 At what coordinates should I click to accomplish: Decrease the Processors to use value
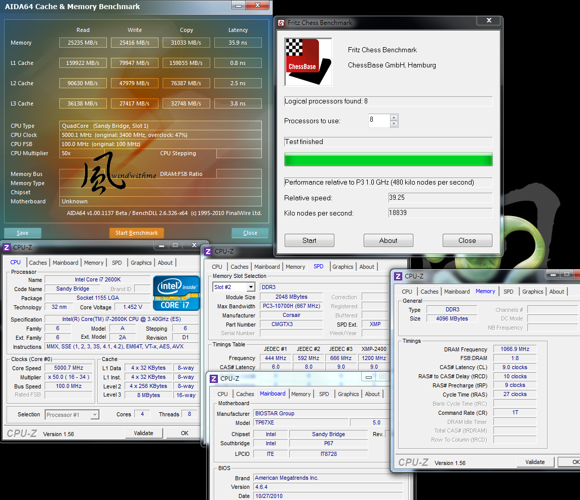point(394,124)
